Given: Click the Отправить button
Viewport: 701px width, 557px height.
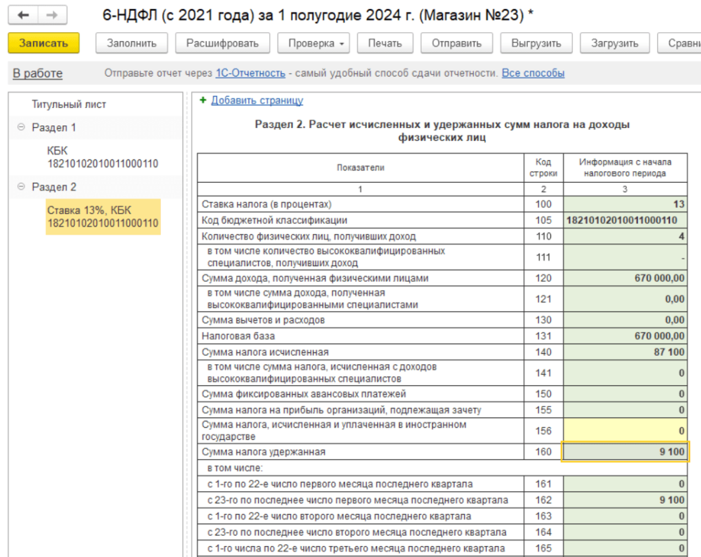Looking at the screenshot, I should coord(457,43).
